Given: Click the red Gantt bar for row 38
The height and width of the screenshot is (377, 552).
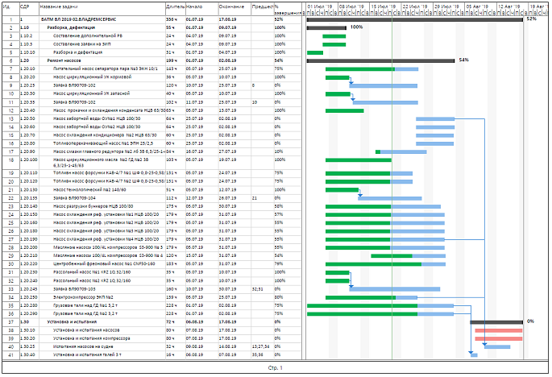Looking at the screenshot, I should [x=499, y=330].
